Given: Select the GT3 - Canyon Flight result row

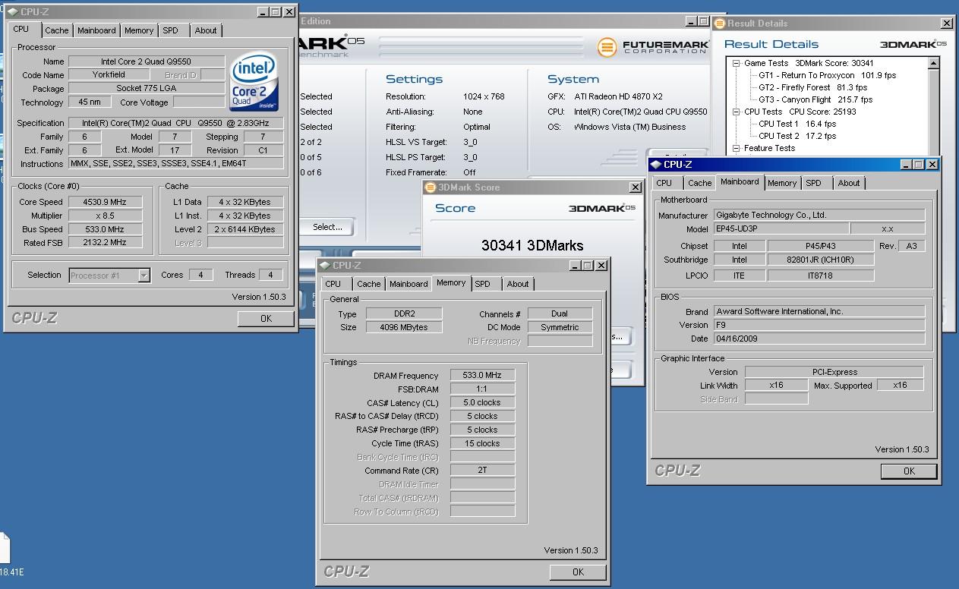Looking at the screenshot, I should point(815,99).
